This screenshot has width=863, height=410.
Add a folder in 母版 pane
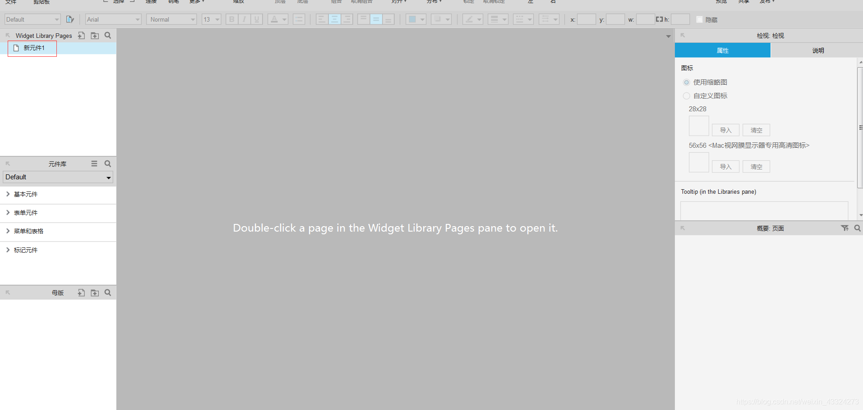95,293
